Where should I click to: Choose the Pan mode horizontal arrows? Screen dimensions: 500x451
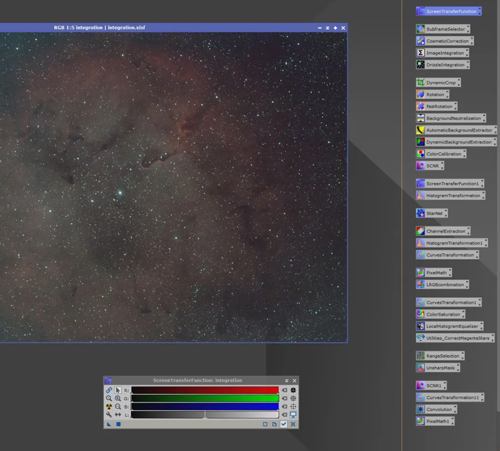coord(118,415)
